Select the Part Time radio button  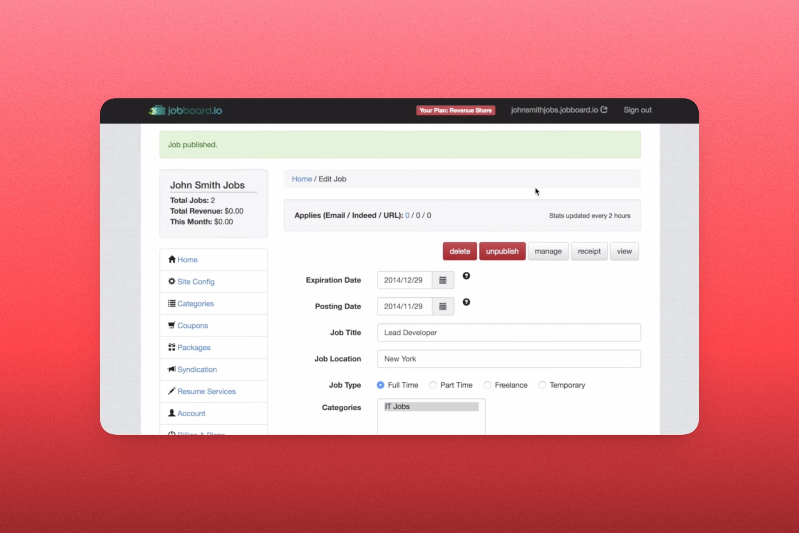[433, 385]
